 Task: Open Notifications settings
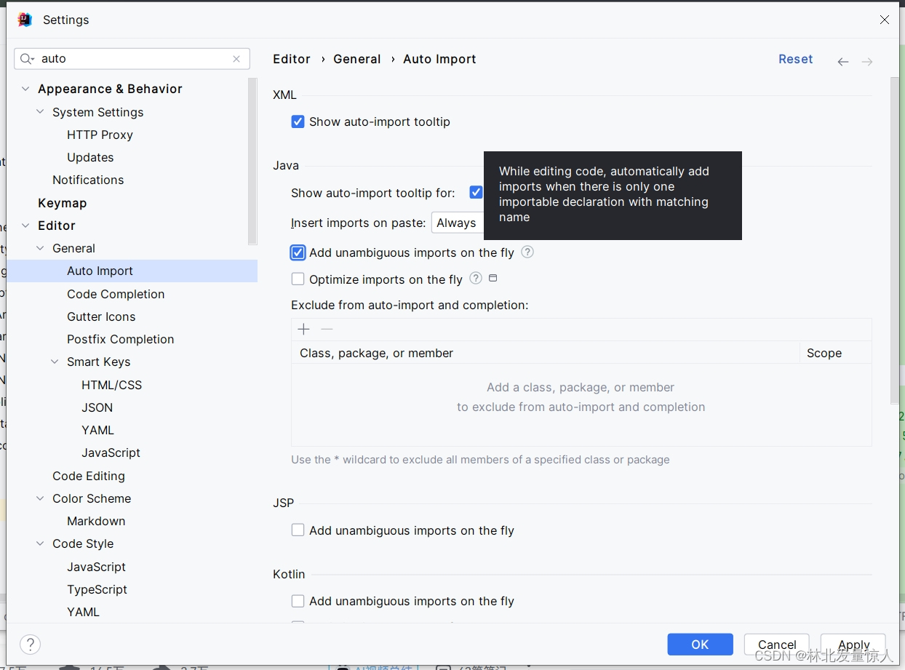tap(88, 180)
